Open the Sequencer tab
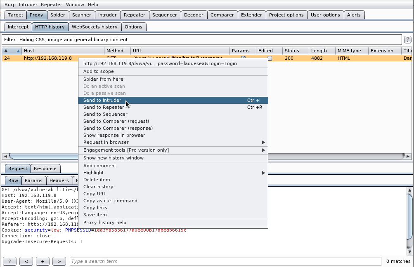This screenshot has width=414, height=267. point(165,15)
